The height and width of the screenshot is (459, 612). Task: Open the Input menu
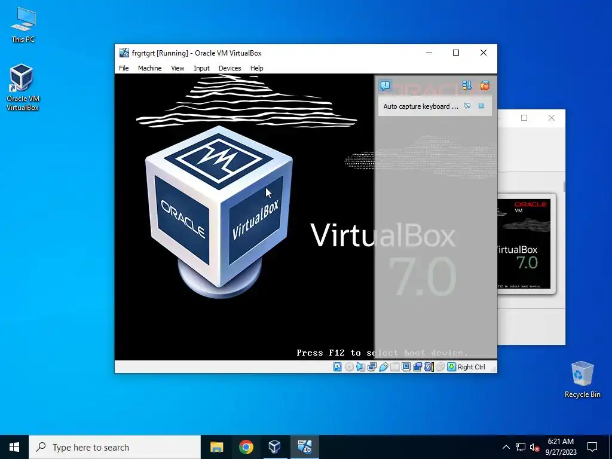coord(201,68)
